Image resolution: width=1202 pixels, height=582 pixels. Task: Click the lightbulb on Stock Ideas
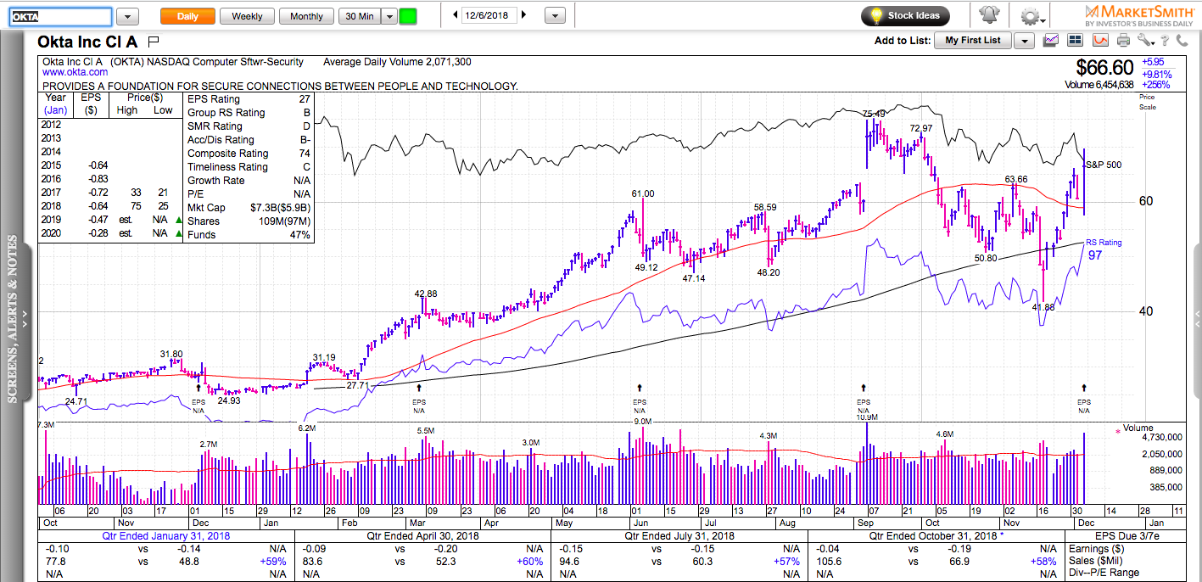click(875, 15)
